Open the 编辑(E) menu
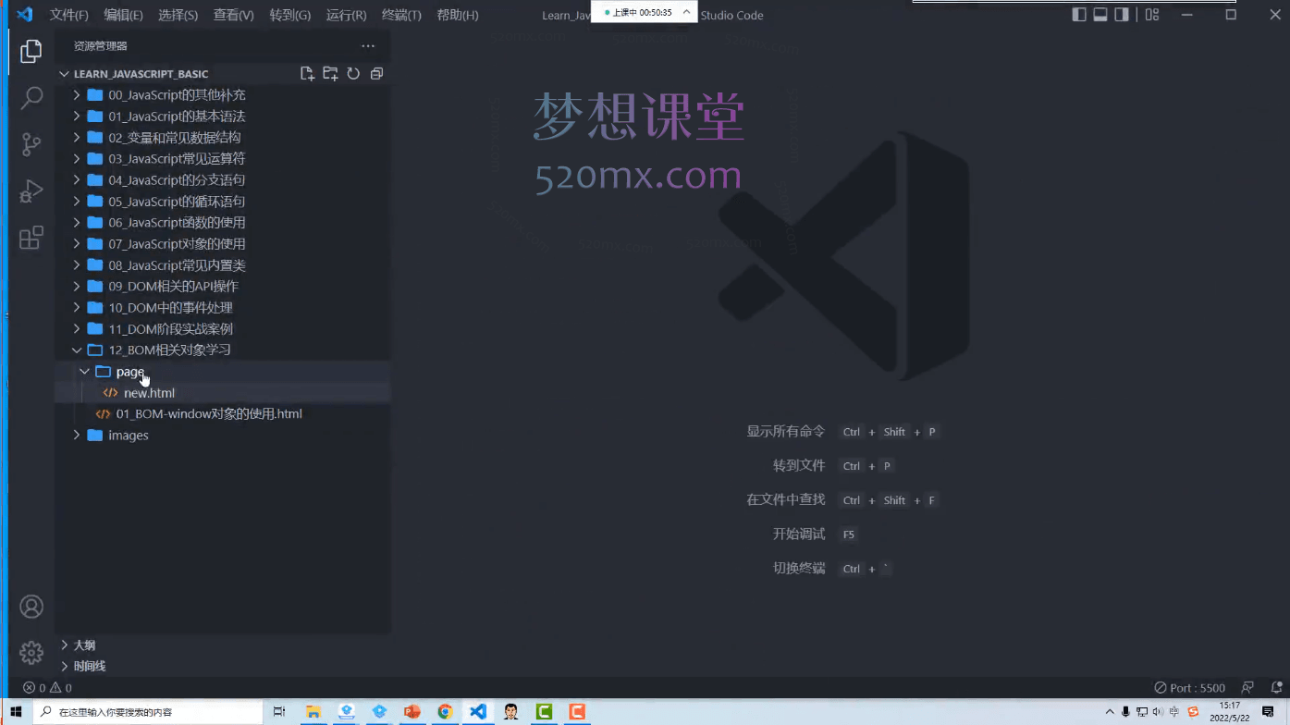1290x725 pixels. [123, 15]
